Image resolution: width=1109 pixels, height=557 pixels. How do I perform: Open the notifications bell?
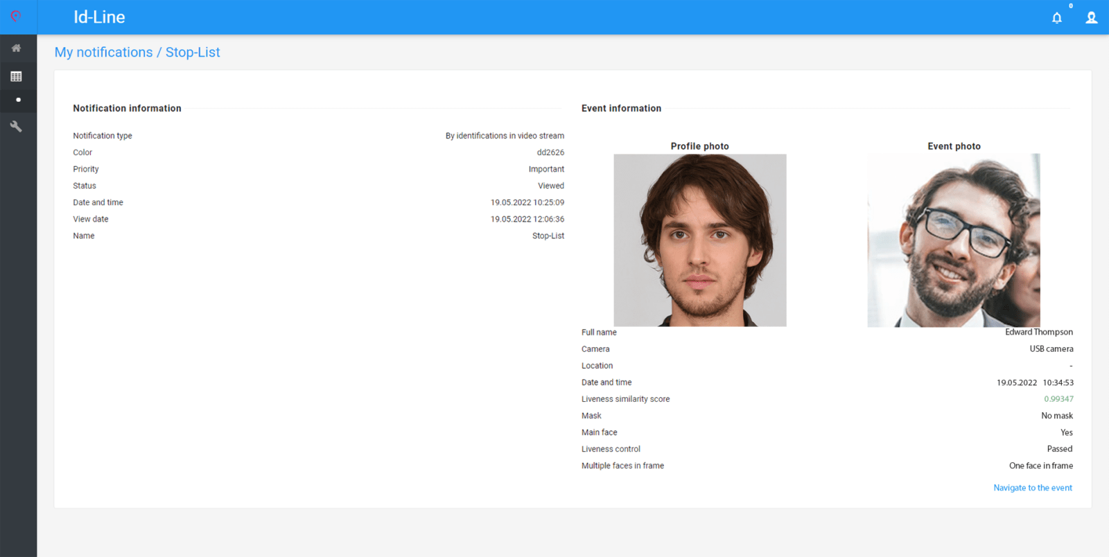tap(1056, 18)
